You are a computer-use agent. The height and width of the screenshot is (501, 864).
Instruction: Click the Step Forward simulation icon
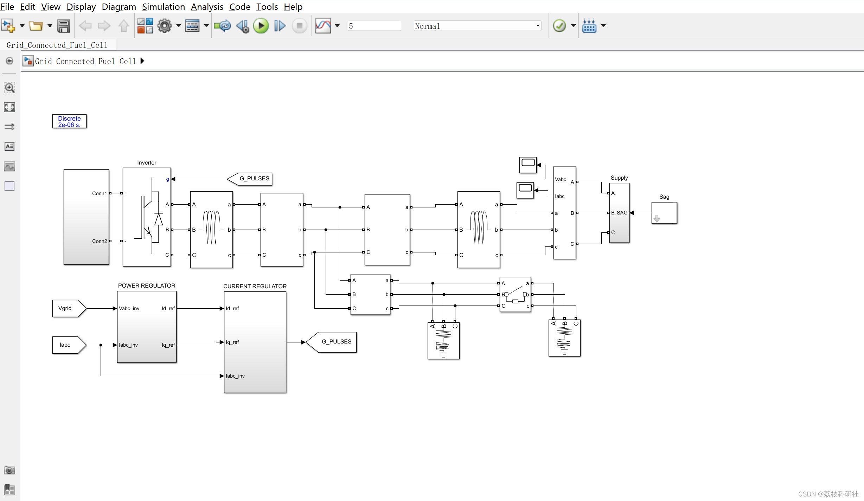280,26
